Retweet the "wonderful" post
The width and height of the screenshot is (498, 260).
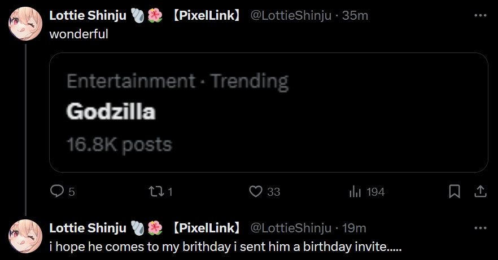(x=155, y=192)
